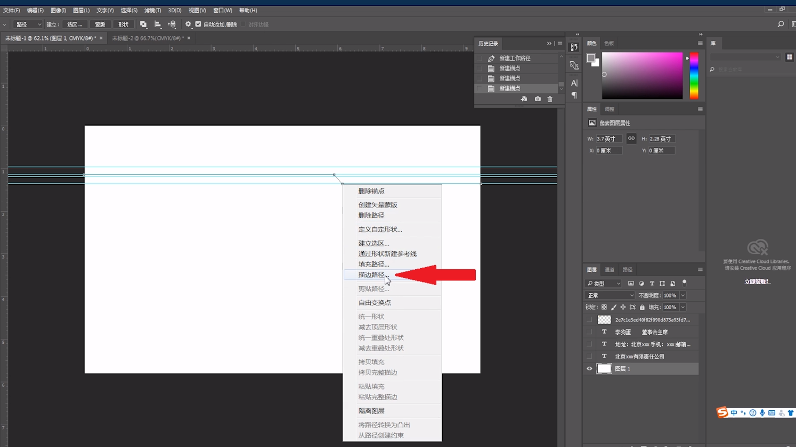Uncheck the 自动添加/删除 checkbox
The height and width of the screenshot is (447, 796).
point(198,24)
